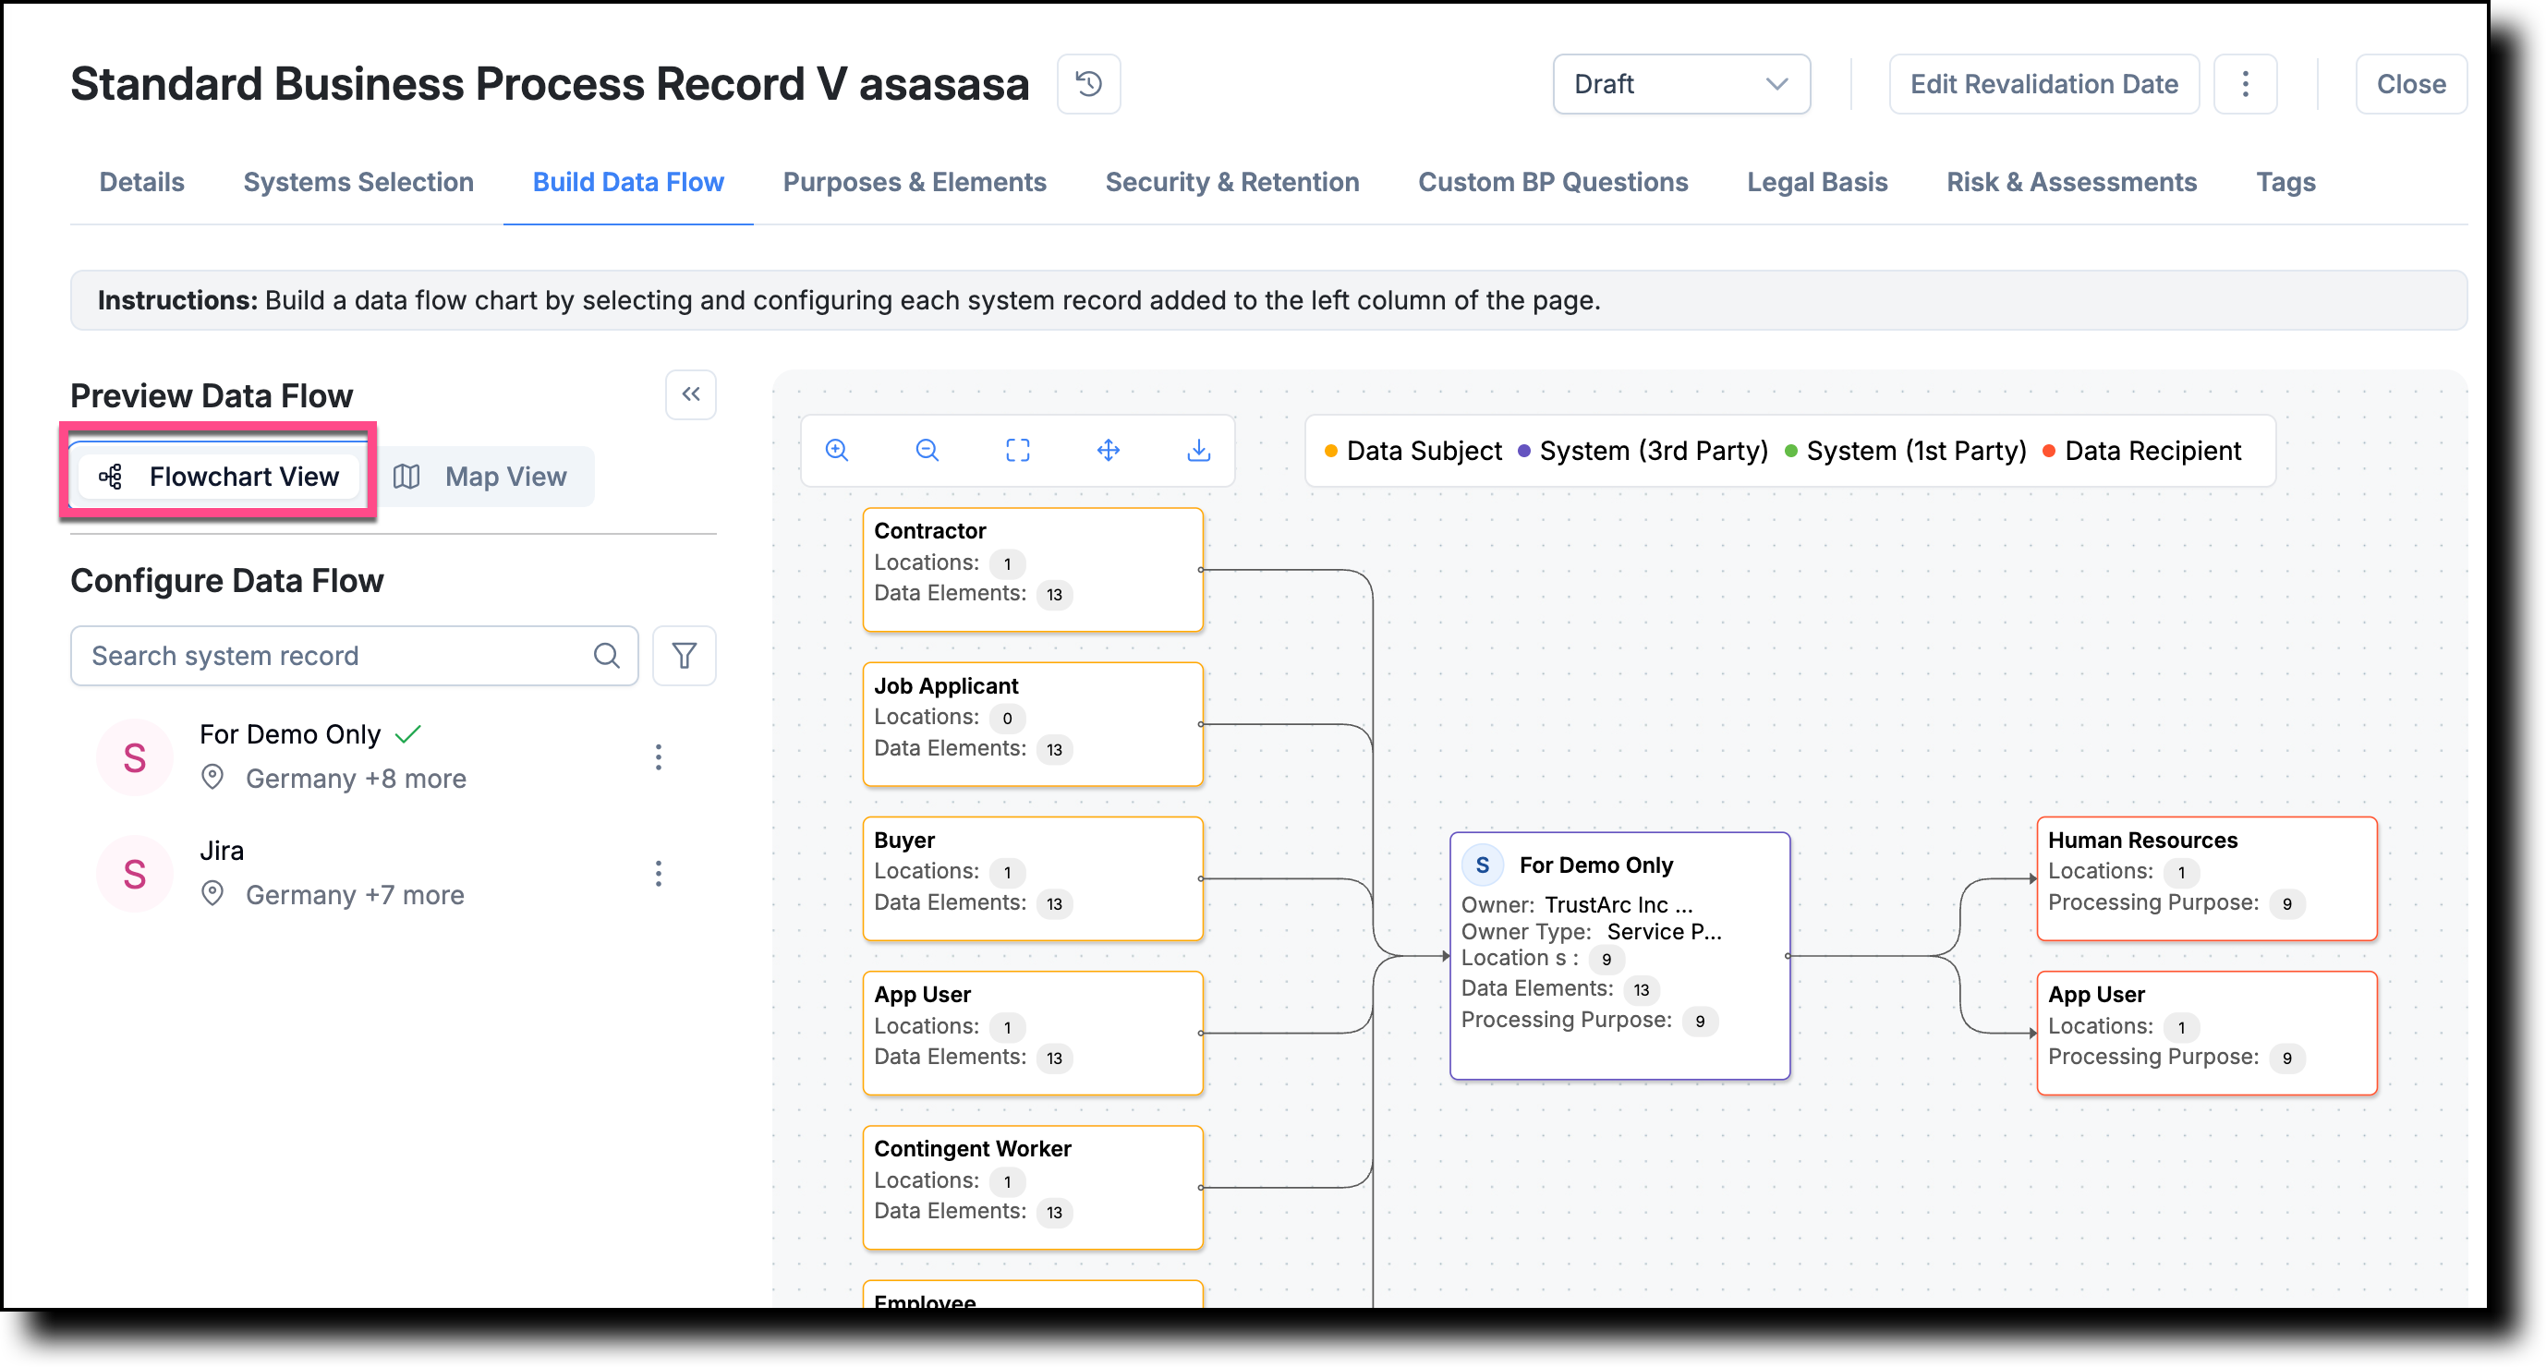The height and width of the screenshot is (1367, 2546).
Task: Select App User data subject node
Action: 1032,1032
